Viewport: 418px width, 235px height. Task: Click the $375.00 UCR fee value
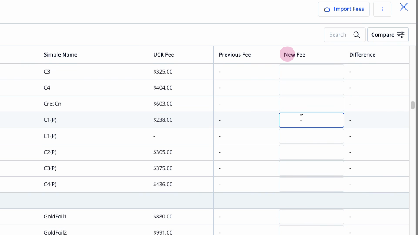(x=163, y=168)
